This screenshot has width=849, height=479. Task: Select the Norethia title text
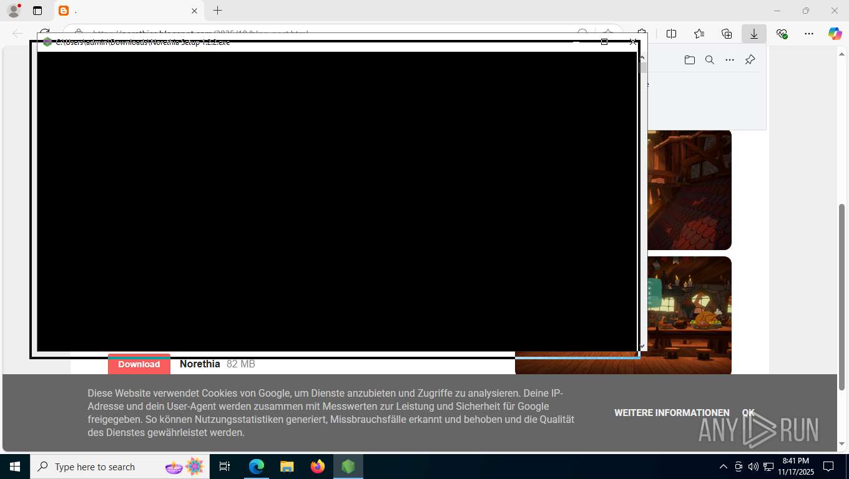(200, 364)
